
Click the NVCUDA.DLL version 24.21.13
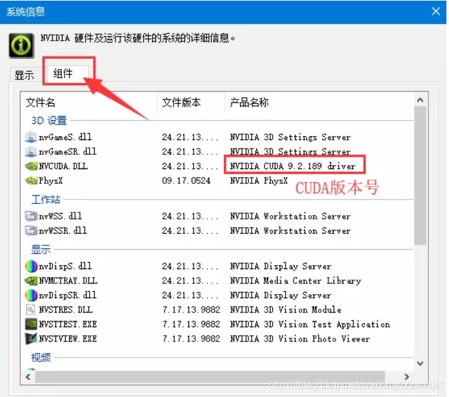(190, 166)
